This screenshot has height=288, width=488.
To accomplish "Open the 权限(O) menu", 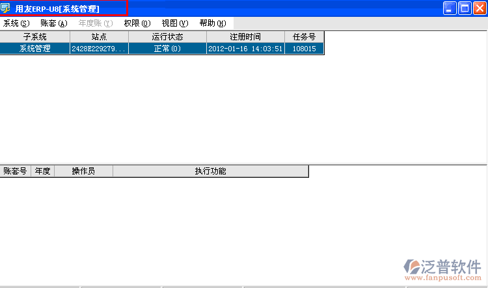I will pyautogui.click(x=137, y=23).
